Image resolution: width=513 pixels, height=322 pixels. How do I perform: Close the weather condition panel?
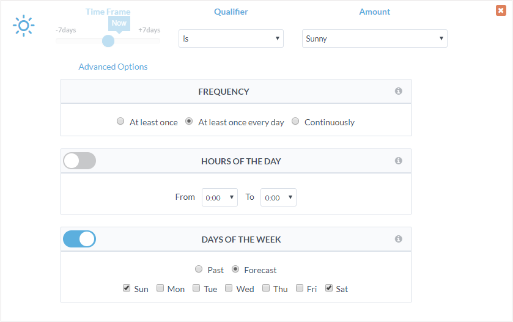501,10
